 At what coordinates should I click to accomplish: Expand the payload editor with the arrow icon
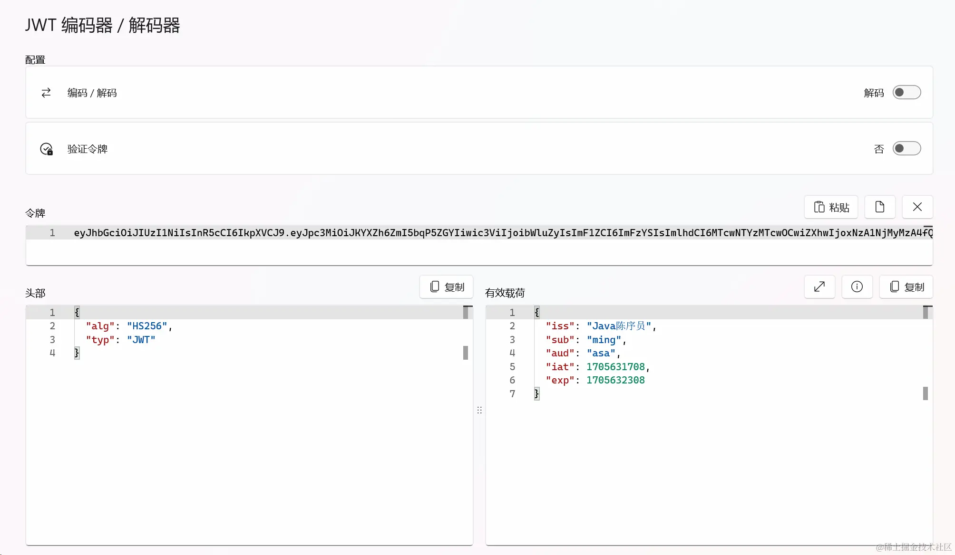point(819,287)
